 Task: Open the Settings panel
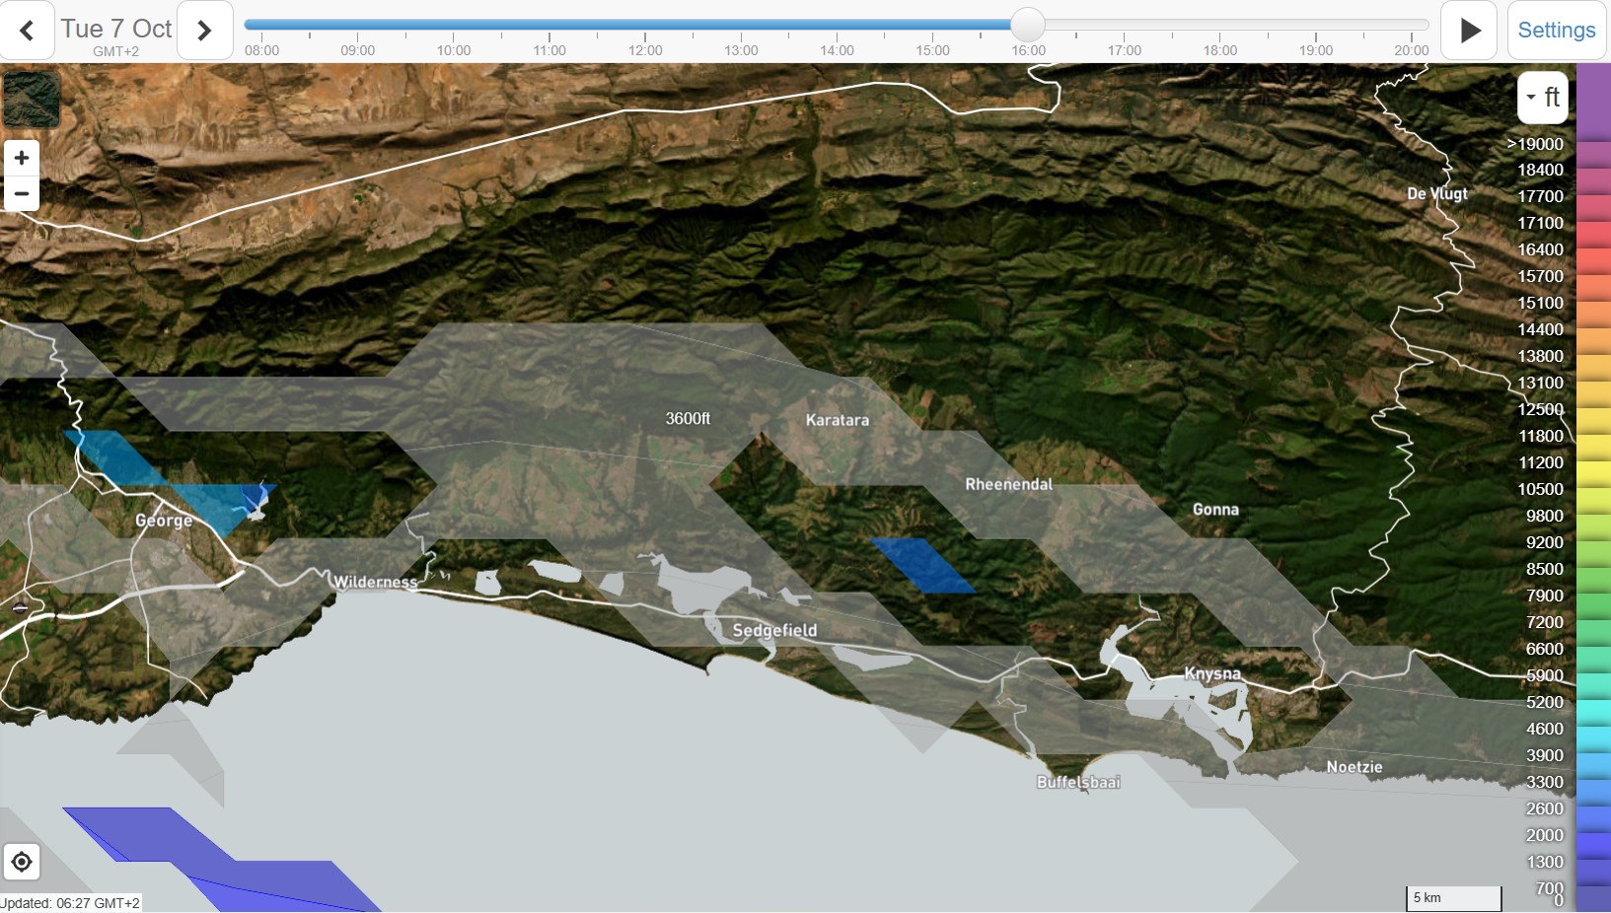coord(1556,31)
